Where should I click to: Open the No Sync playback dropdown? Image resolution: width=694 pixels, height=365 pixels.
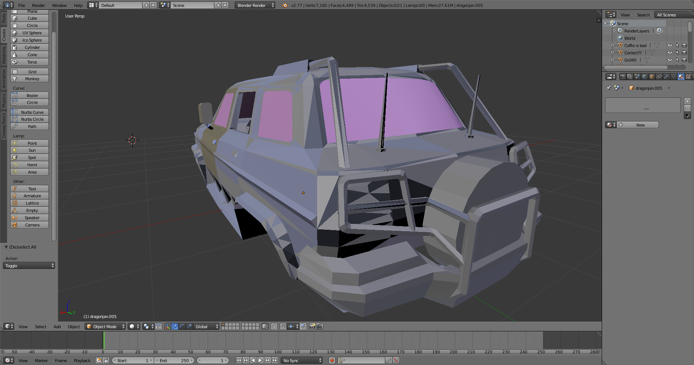click(302, 360)
